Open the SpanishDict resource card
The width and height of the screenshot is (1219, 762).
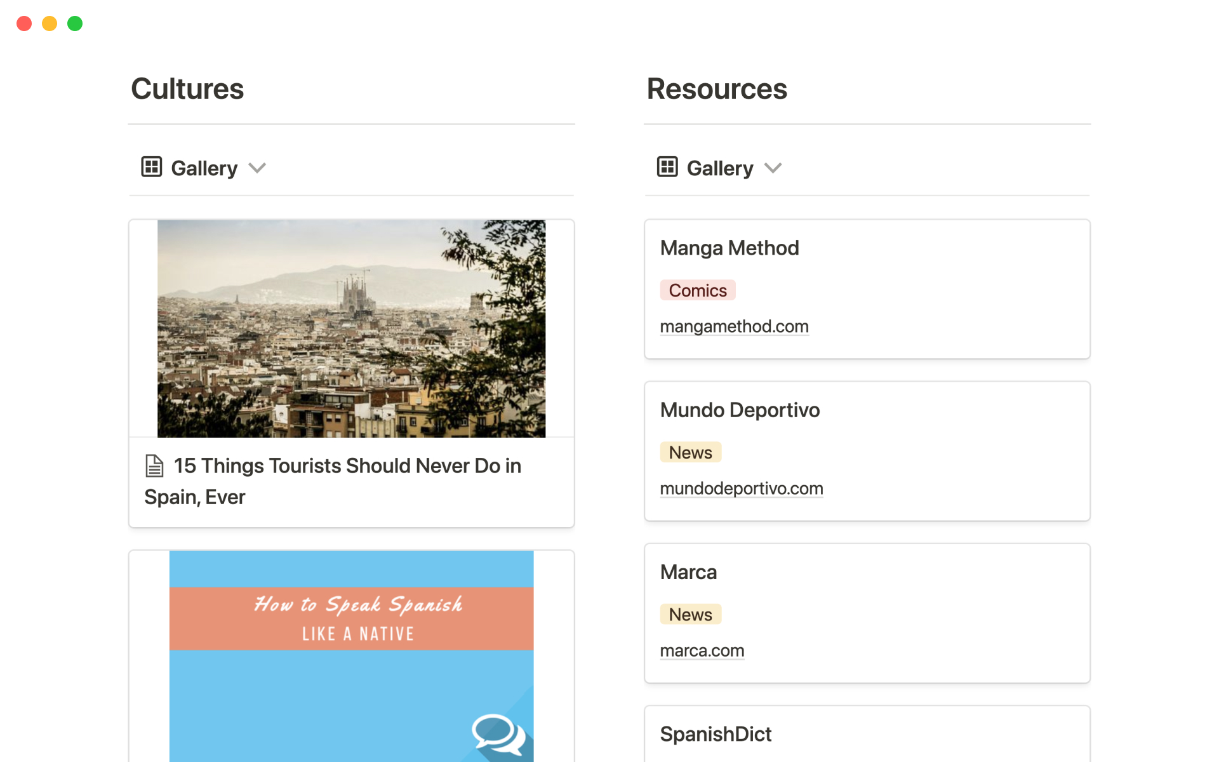click(x=716, y=734)
